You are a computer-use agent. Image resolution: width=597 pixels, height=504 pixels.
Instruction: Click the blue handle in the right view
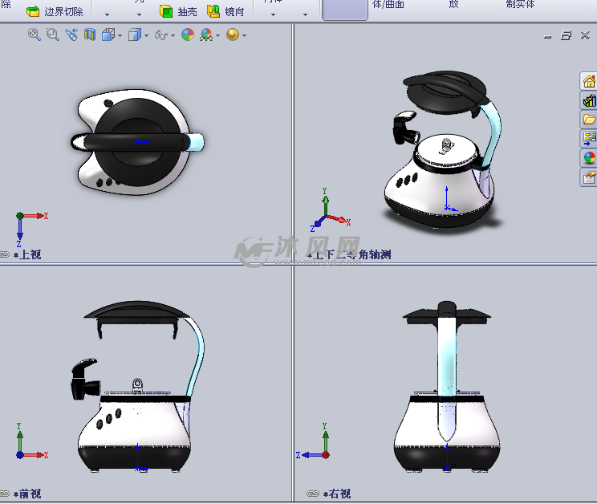click(447, 358)
